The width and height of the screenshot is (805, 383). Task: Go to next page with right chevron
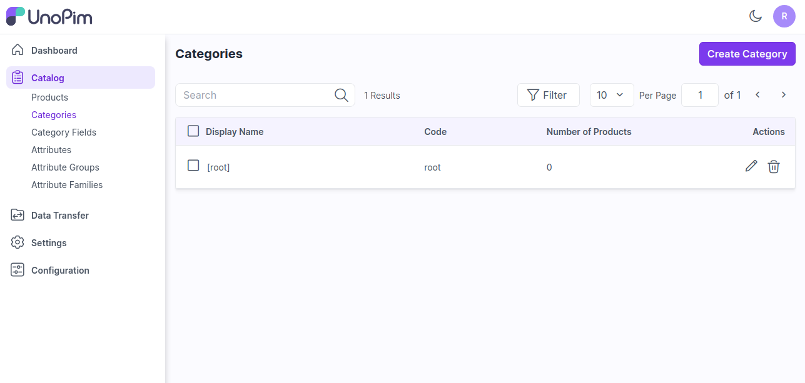[784, 94]
